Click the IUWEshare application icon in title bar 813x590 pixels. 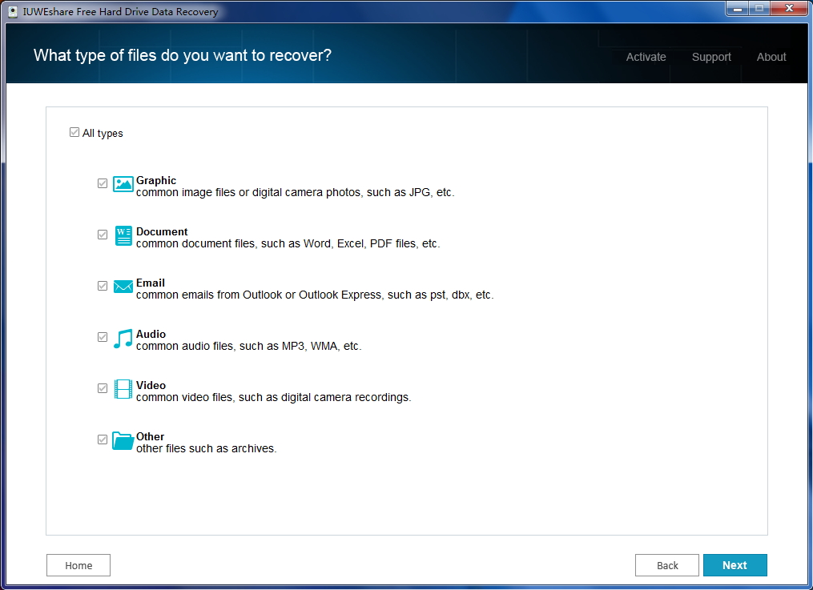14,11
